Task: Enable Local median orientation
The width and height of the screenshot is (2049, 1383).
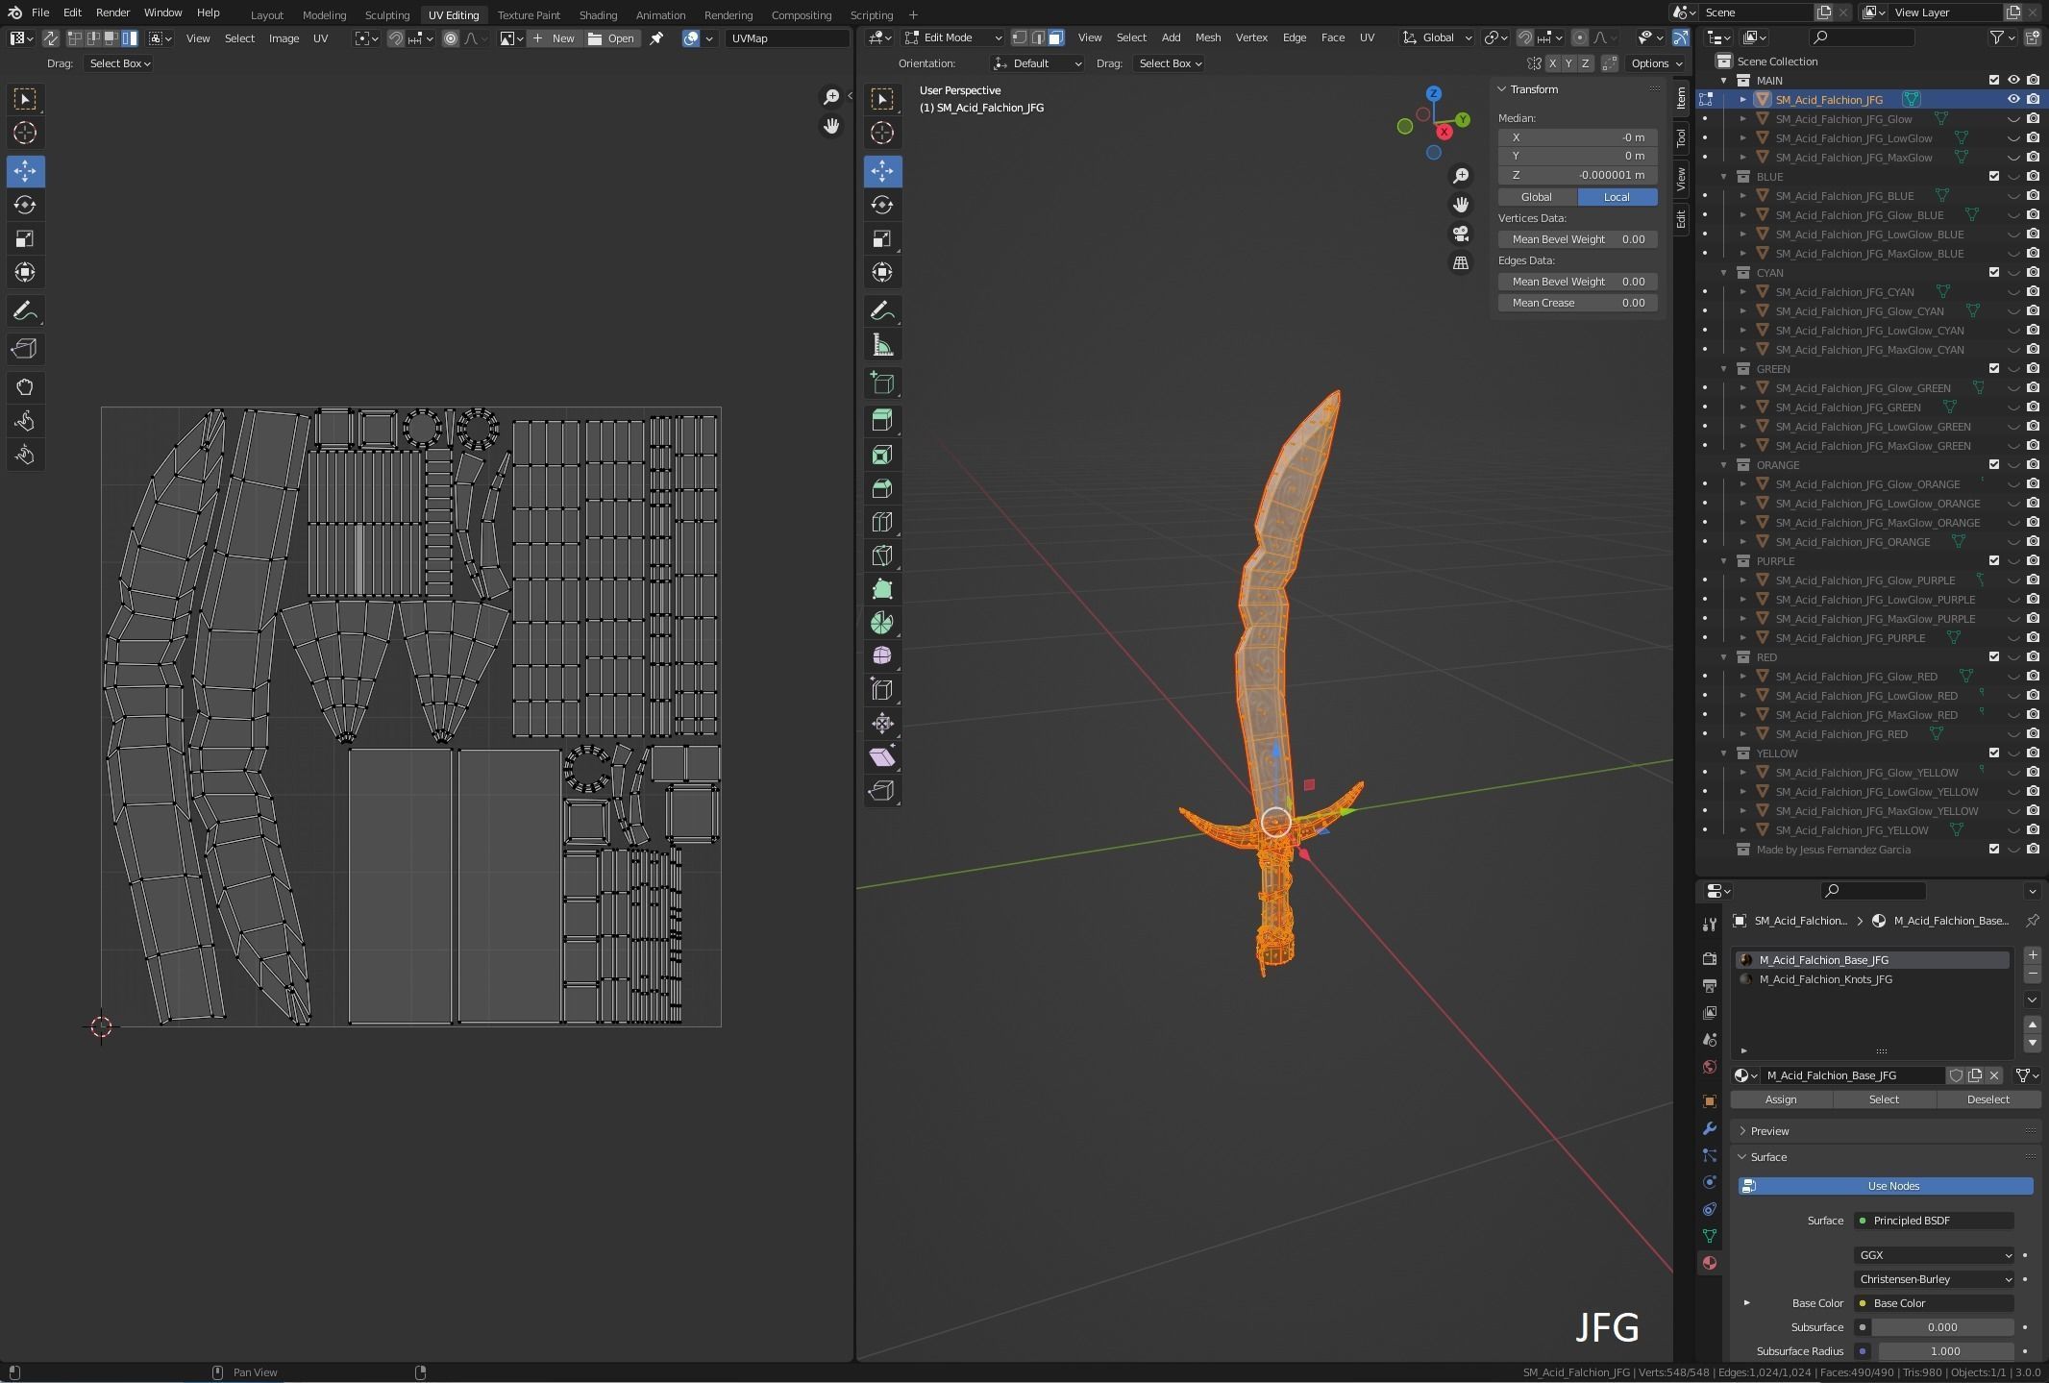Action: (1617, 196)
